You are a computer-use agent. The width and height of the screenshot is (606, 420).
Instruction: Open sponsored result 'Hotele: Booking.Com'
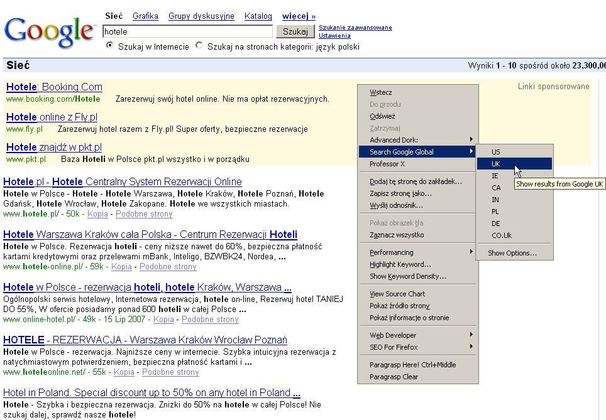click(55, 87)
